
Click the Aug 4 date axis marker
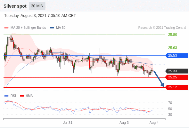154,123
